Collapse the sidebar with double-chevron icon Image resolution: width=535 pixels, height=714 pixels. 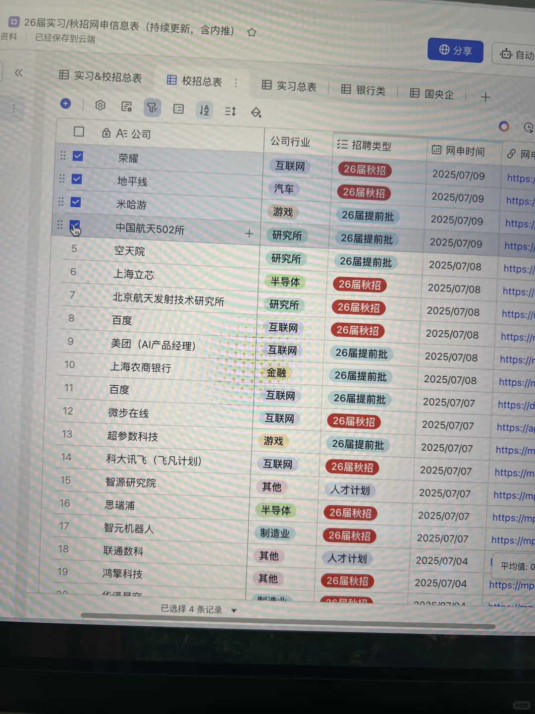pos(19,73)
